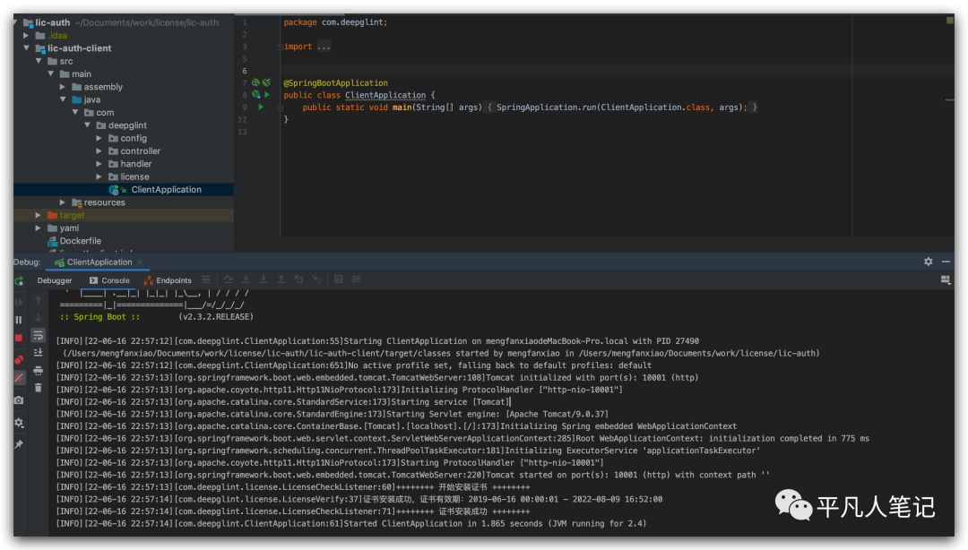968x550 pixels.
Task: Collapse the java folder
Action: pyautogui.click(x=63, y=100)
